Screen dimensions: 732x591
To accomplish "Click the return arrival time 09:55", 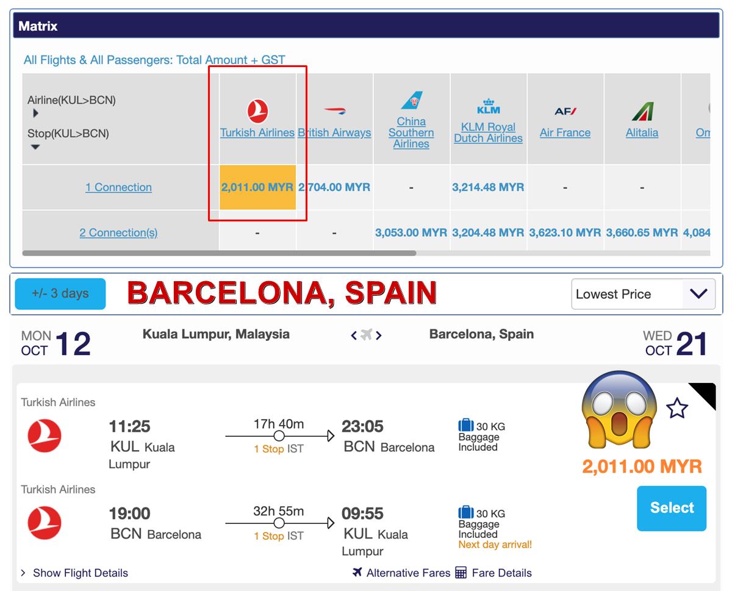I will coord(364,514).
